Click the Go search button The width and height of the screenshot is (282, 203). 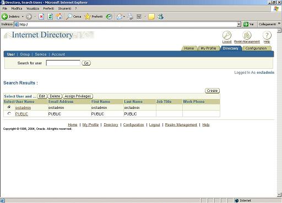click(x=86, y=63)
